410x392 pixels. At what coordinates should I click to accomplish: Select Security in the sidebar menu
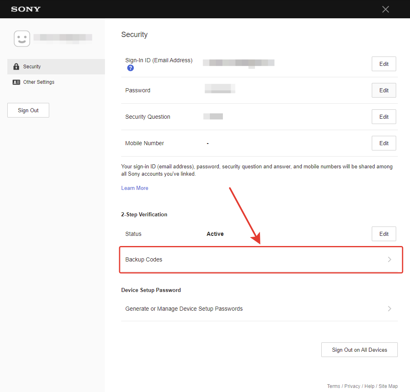point(56,67)
